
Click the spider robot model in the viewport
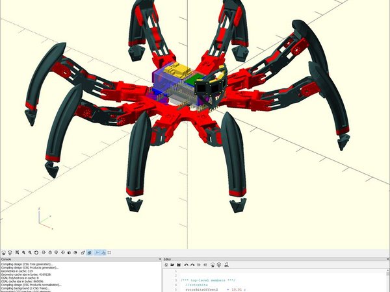(x=188, y=104)
